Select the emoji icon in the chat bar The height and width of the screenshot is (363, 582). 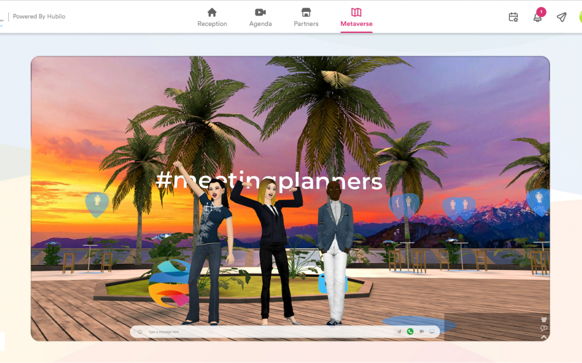coord(140,332)
